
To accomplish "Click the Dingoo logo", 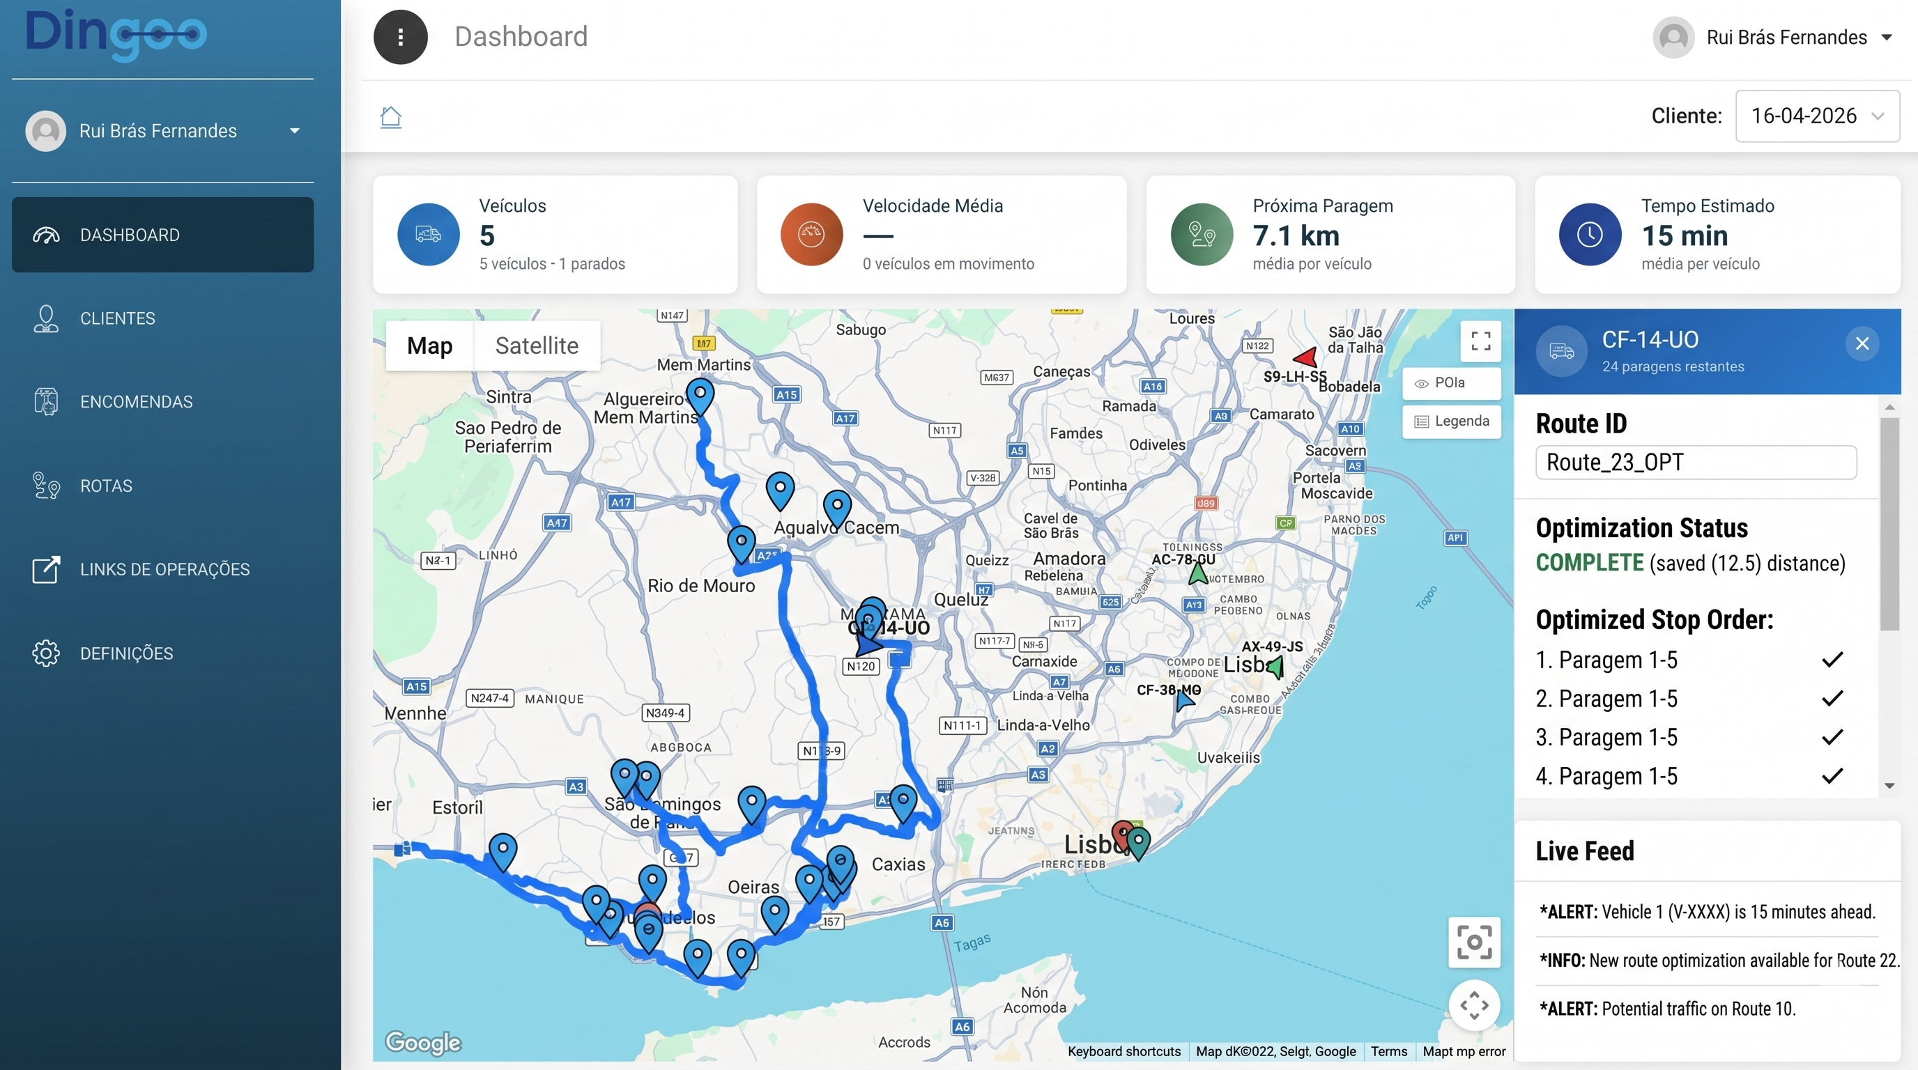I will (x=116, y=33).
